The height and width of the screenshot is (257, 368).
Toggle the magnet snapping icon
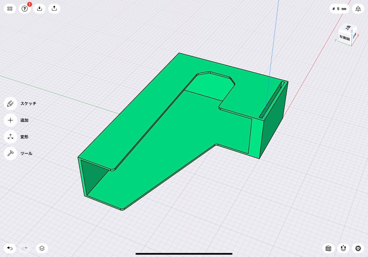343,248
